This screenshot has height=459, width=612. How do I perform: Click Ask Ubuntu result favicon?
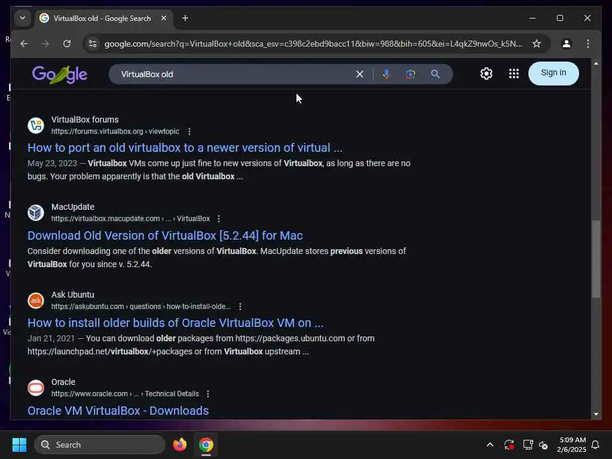(x=36, y=301)
